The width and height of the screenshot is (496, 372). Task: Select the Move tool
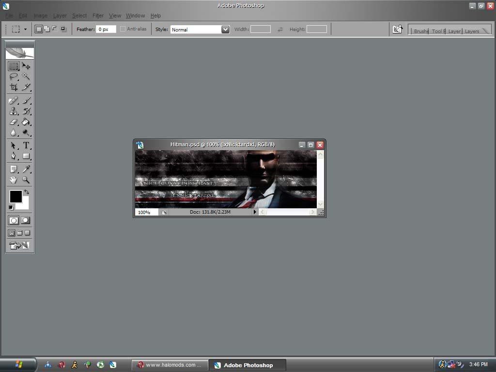point(26,66)
